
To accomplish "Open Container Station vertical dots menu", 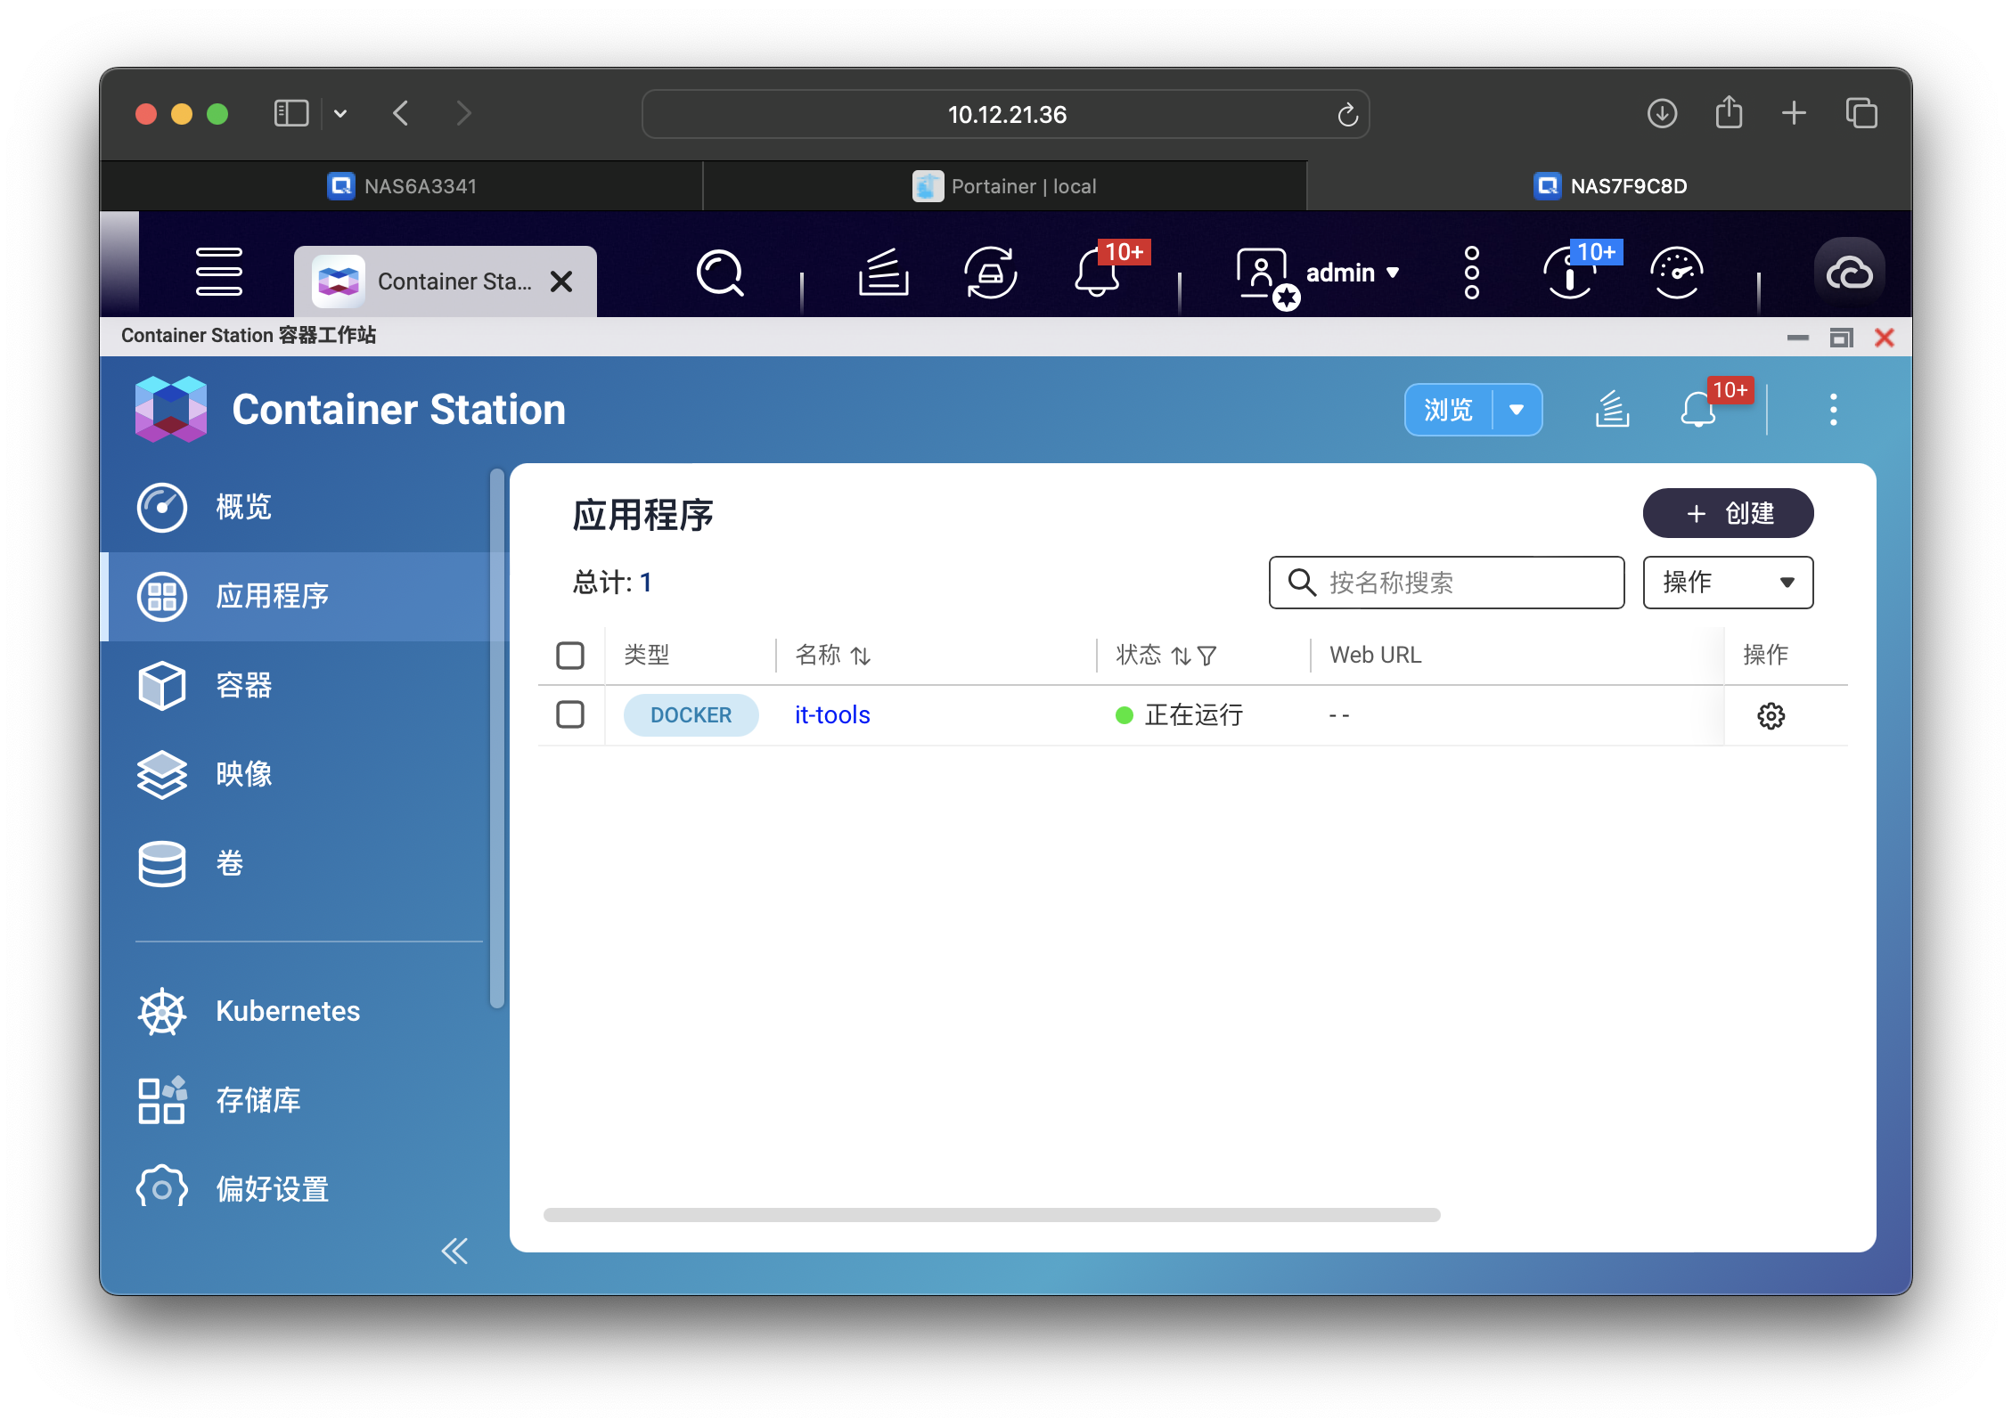I will pos(1833,409).
